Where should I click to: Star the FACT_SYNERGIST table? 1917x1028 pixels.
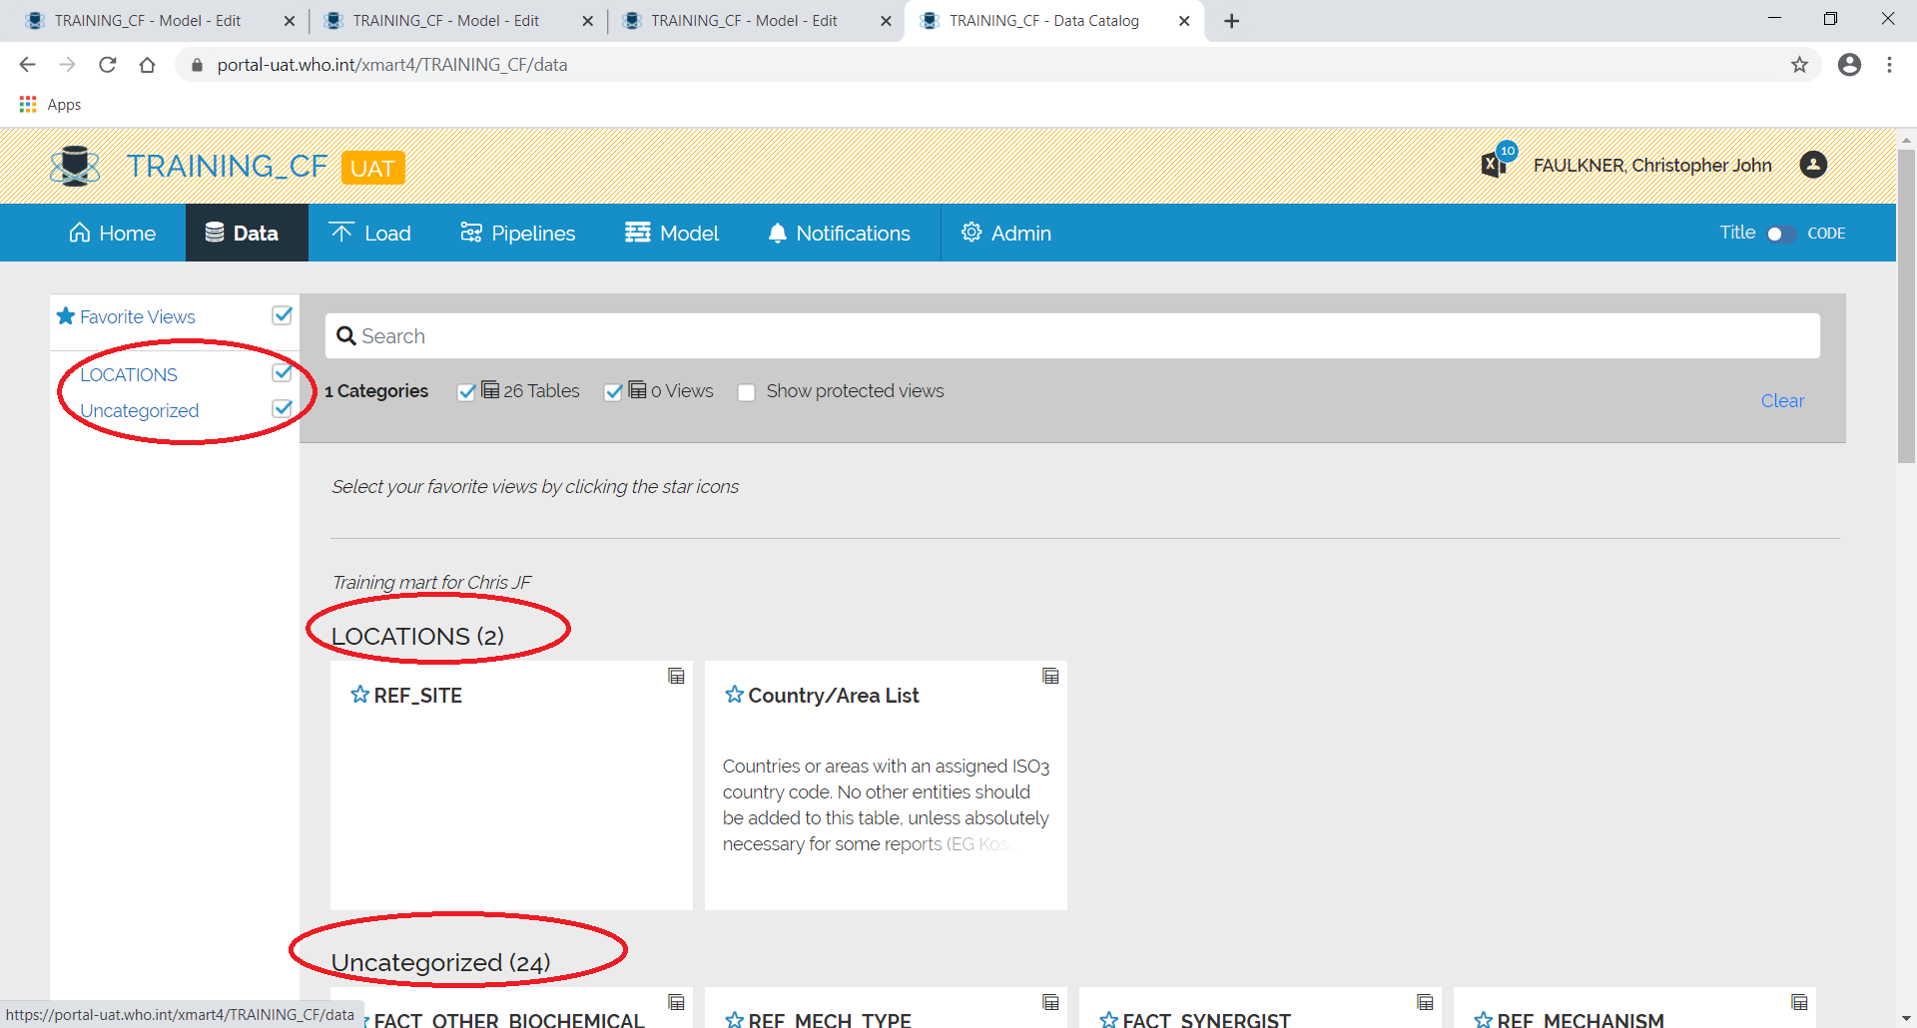(1109, 1020)
